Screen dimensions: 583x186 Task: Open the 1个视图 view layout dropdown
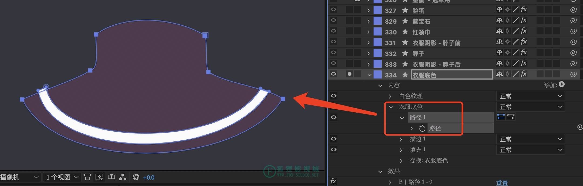pos(62,177)
